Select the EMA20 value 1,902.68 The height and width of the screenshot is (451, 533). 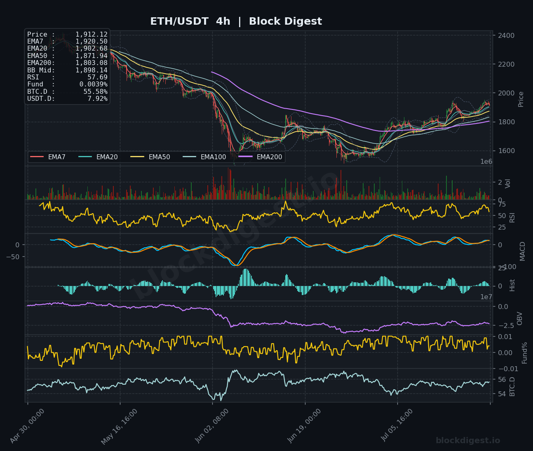(92, 49)
